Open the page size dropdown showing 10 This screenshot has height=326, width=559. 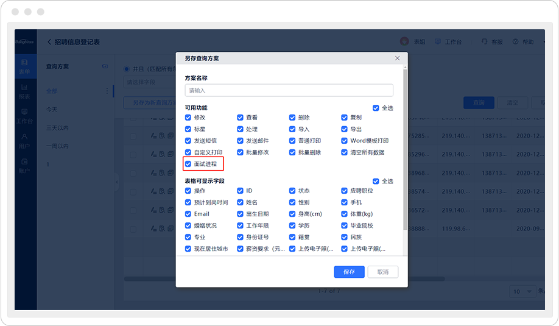click(x=522, y=291)
